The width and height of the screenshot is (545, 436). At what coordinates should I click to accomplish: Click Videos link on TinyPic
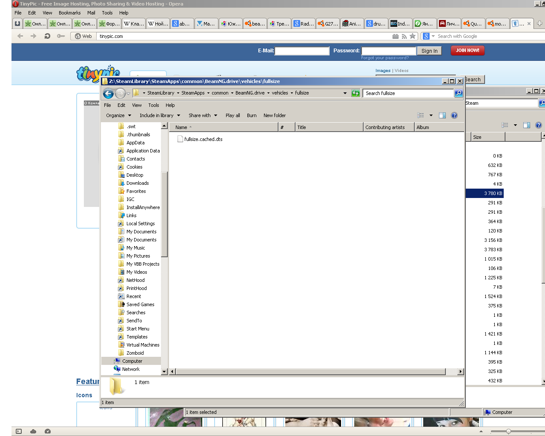tap(402, 71)
